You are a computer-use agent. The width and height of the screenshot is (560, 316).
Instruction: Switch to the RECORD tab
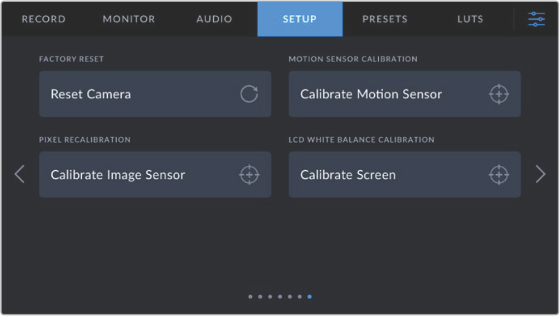pyautogui.click(x=43, y=19)
